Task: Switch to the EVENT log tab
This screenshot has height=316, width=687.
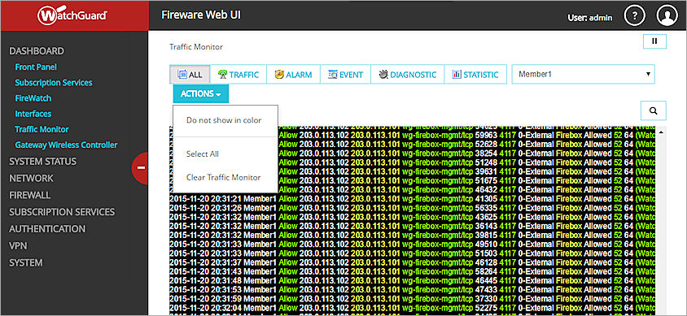Action: tap(345, 74)
